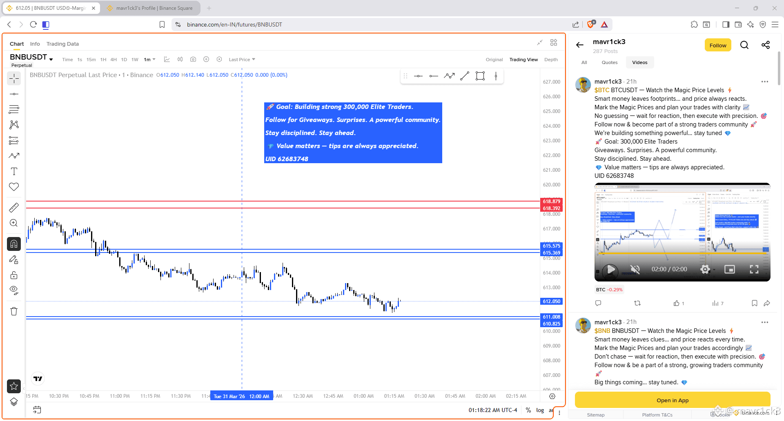Open the heart icons tool
The height and width of the screenshot is (421, 784).
14,187
